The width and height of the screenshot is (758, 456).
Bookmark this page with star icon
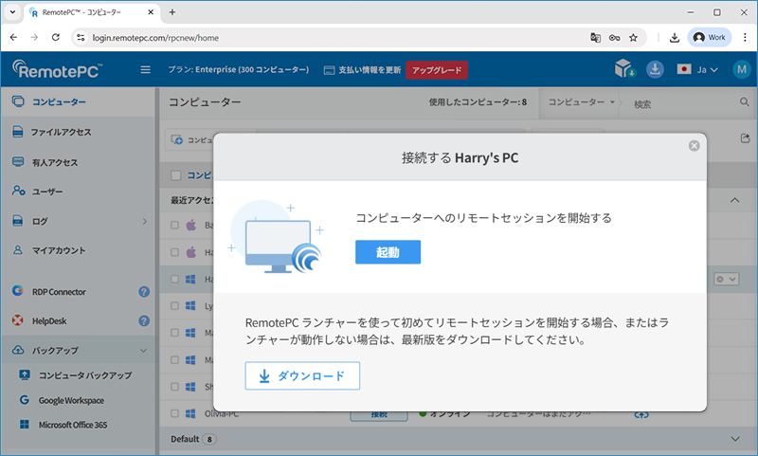tap(633, 38)
